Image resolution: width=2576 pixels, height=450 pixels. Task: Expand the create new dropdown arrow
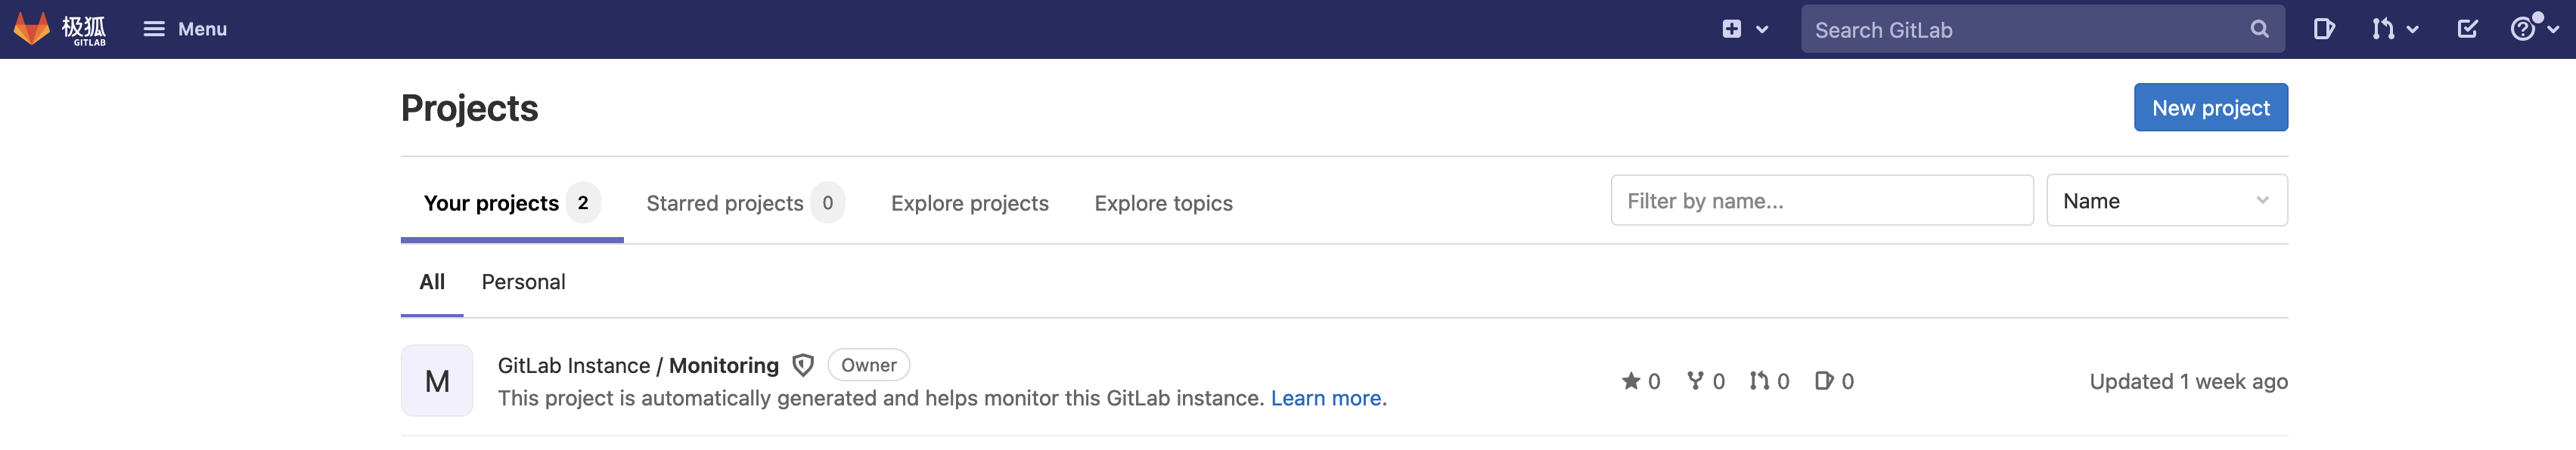click(1762, 30)
